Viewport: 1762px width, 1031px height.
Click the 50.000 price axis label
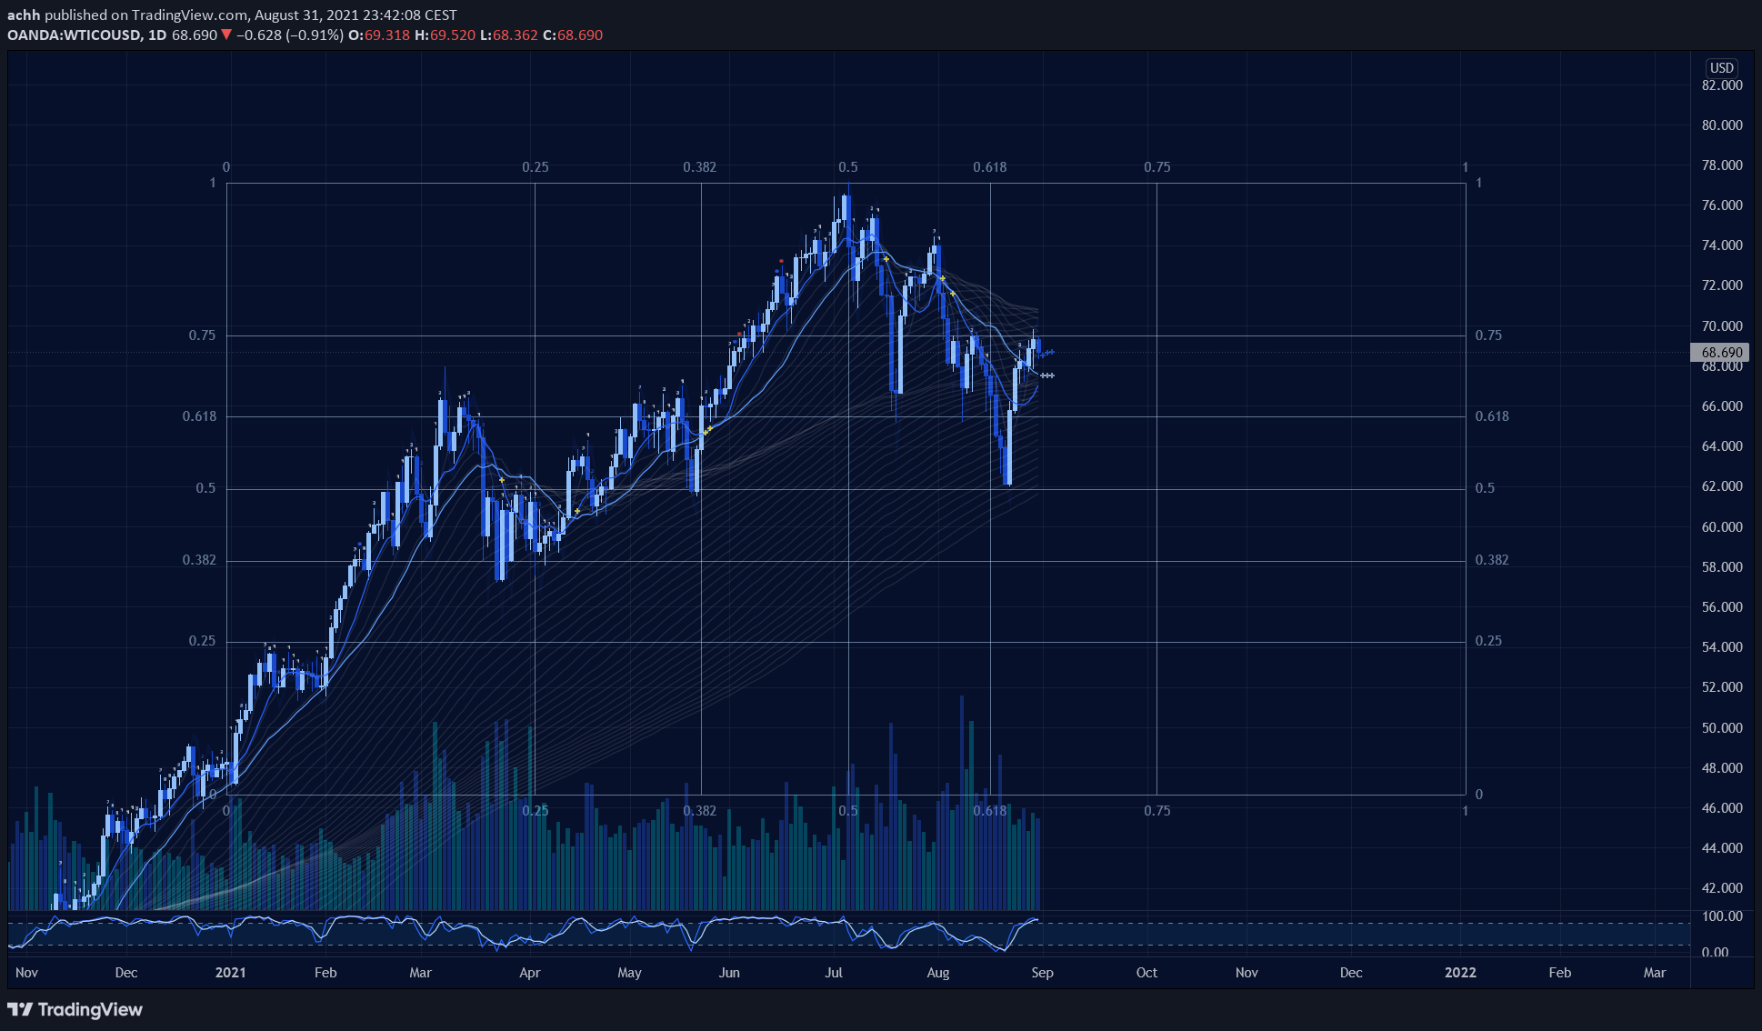(x=1722, y=727)
